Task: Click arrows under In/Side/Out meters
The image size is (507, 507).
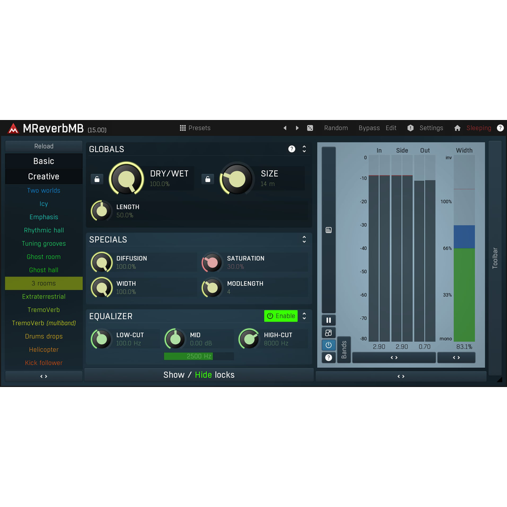Action: pyautogui.click(x=394, y=358)
